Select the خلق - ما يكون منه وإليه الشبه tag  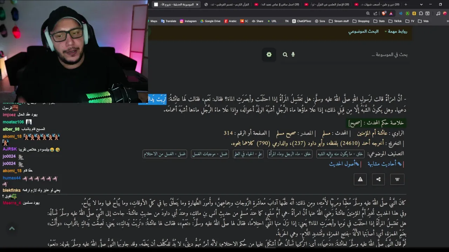(340, 154)
